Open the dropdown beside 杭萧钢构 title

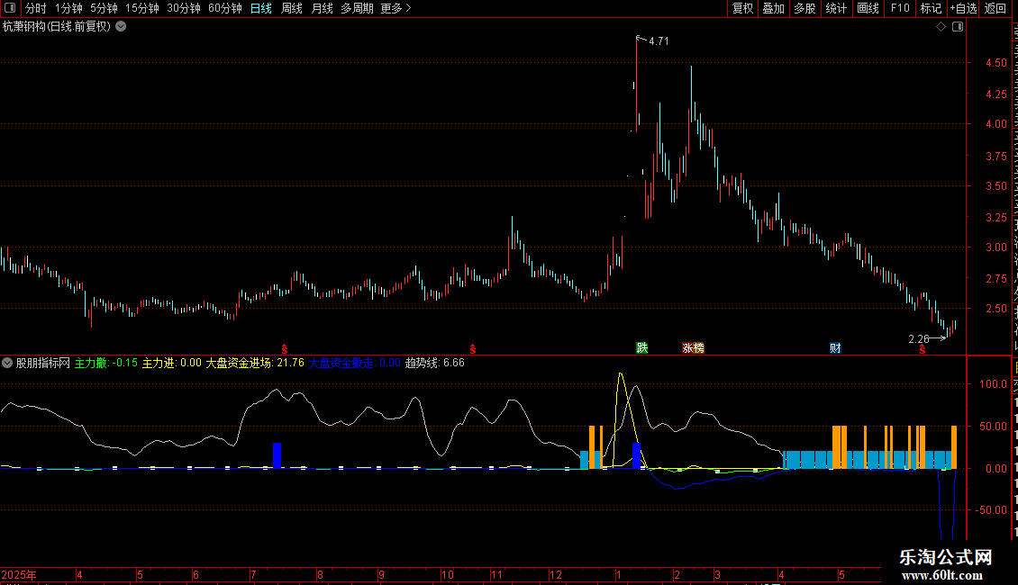pyautogui.click(x=121, y=27)
